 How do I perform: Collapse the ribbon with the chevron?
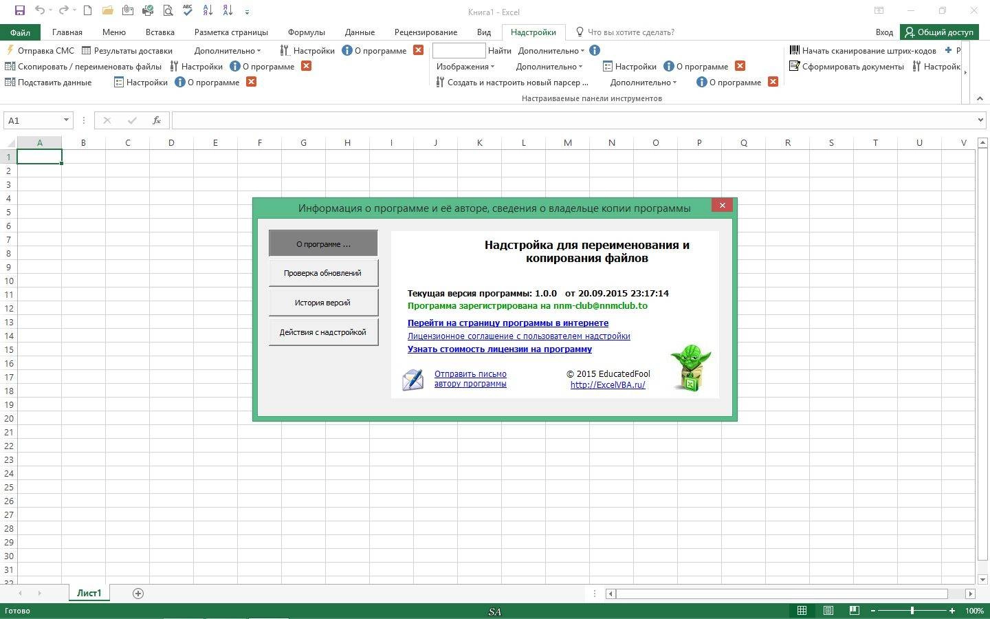coord(980,98)
